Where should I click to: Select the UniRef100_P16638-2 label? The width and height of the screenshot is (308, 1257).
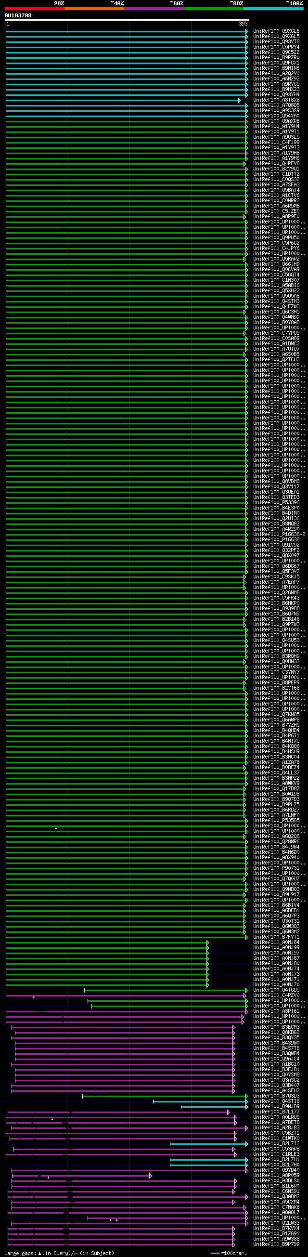pos(279,534)
